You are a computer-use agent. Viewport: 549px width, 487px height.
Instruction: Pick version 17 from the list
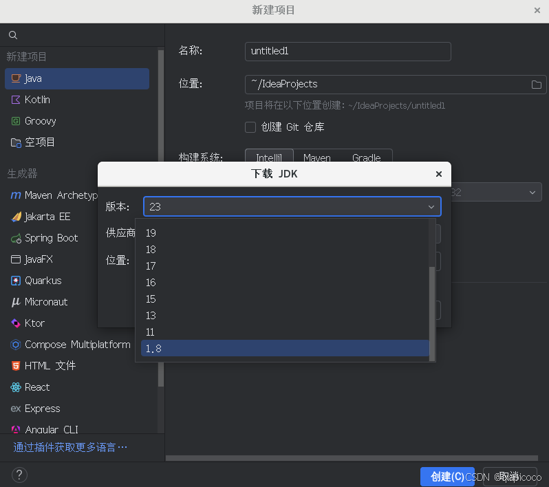pyautogui.click(x=285, y=266)
